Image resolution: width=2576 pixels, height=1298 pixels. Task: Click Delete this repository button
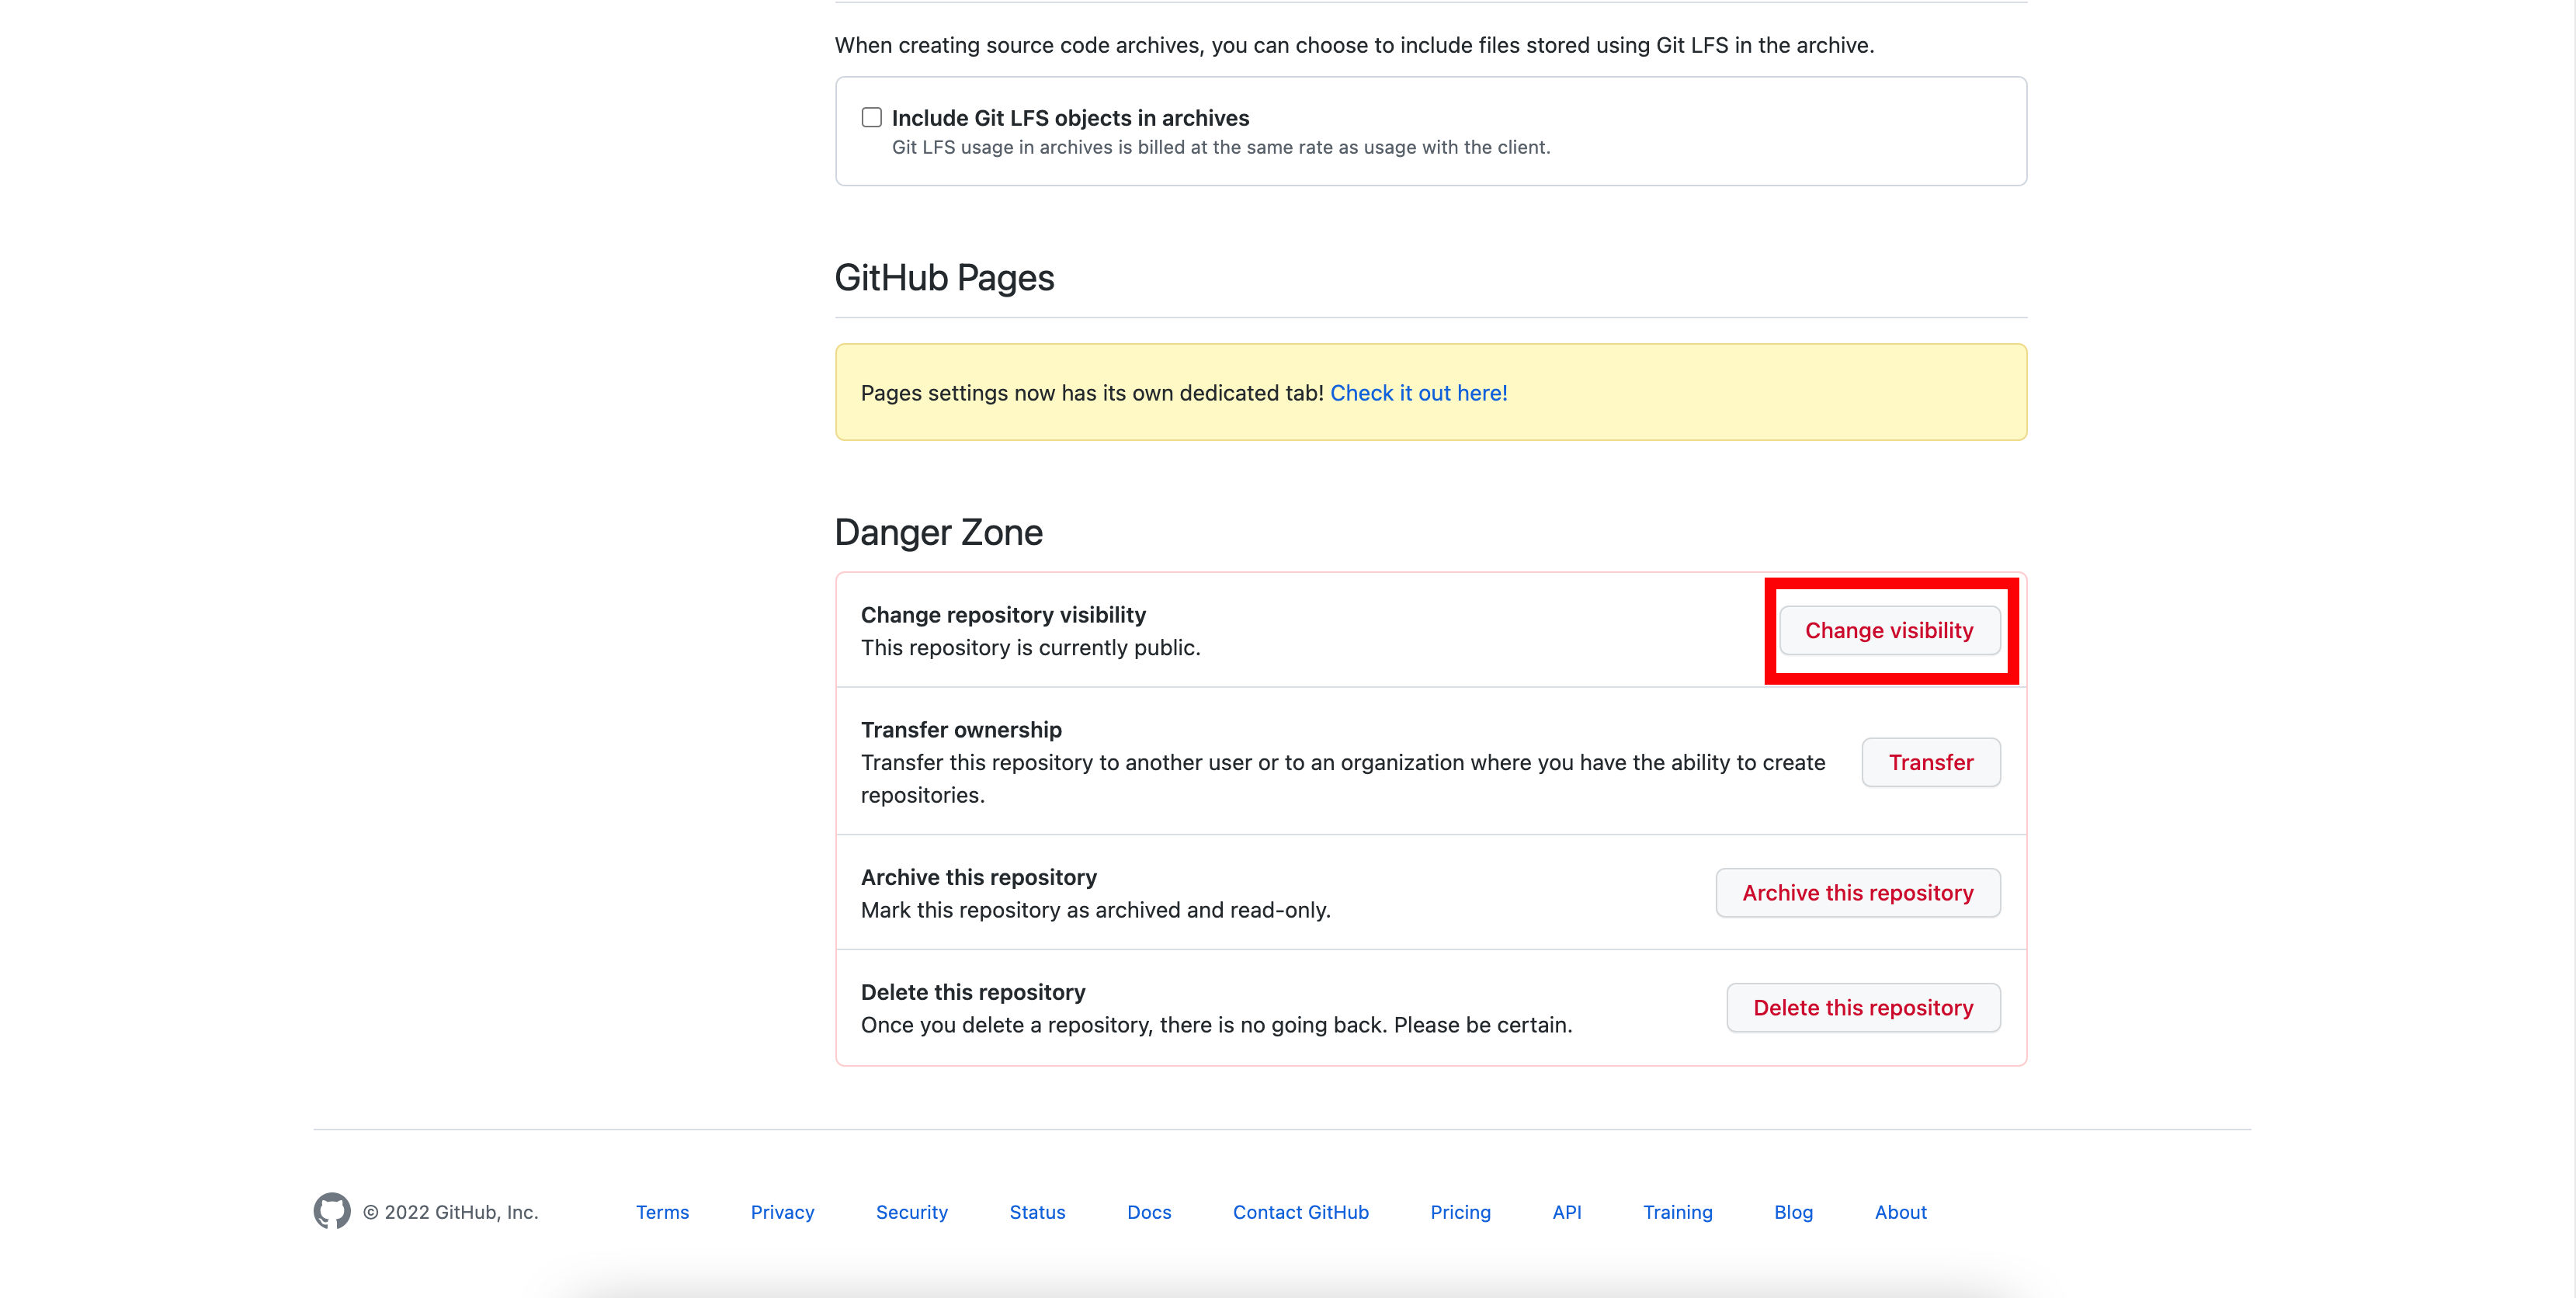point(1862,1008)
